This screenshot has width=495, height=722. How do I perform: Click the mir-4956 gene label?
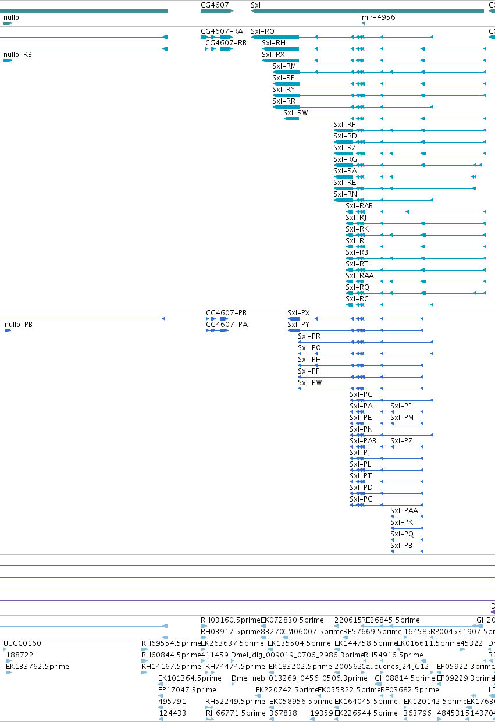point(378,17)
